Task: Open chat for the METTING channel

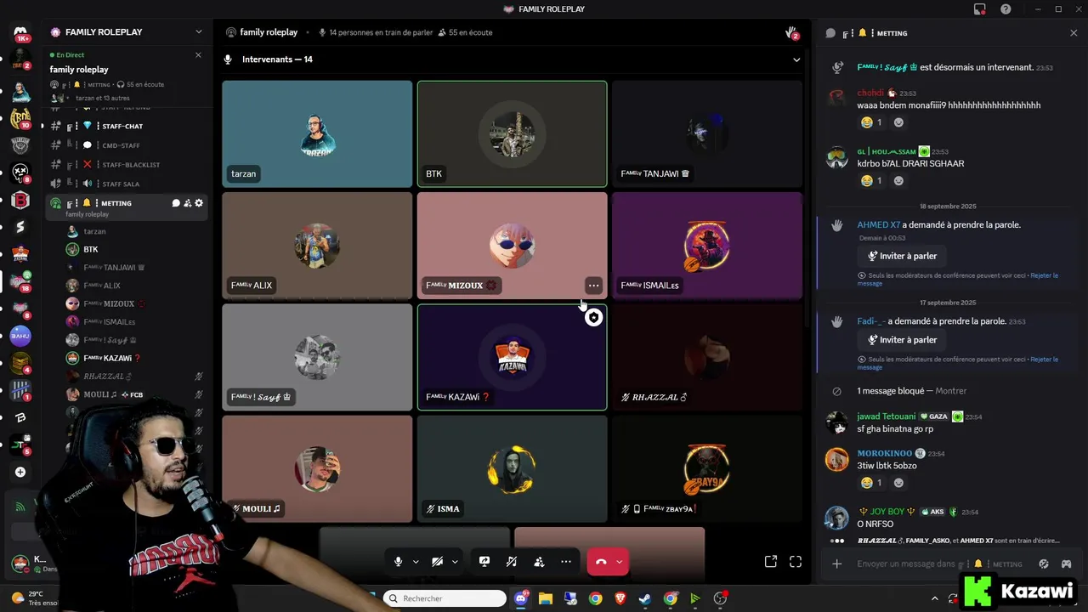Action: point(176,203)
